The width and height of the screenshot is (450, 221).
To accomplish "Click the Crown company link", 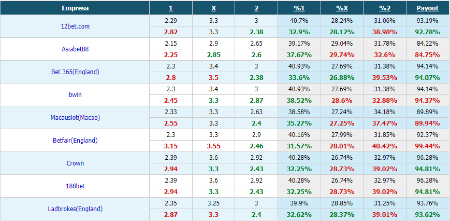I will (x=75, y=163).
